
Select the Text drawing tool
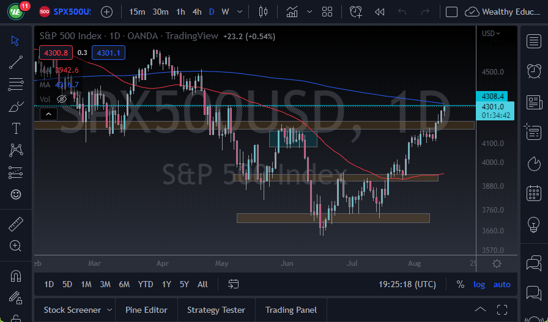[16, 128]
